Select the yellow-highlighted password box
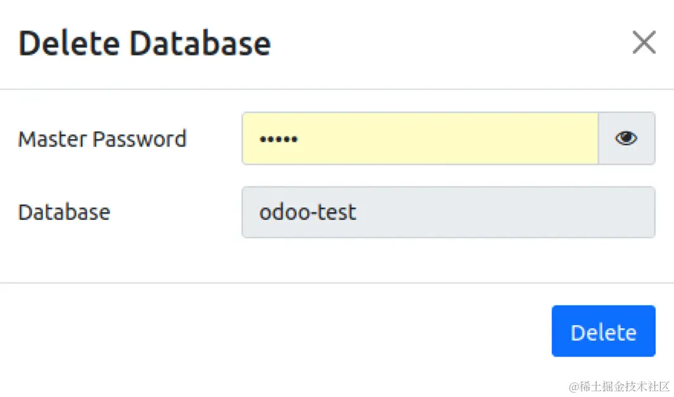 tap(420, 138)
